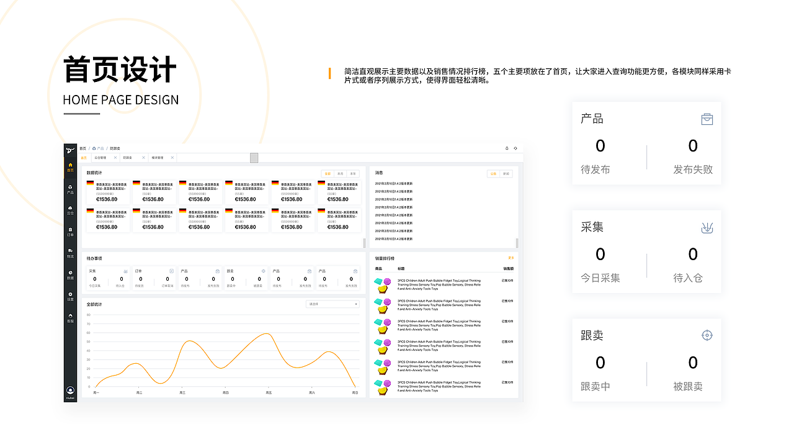Click the 数据统计 panel scrollbar
The image size is (794, 447).
click(365, 243)
